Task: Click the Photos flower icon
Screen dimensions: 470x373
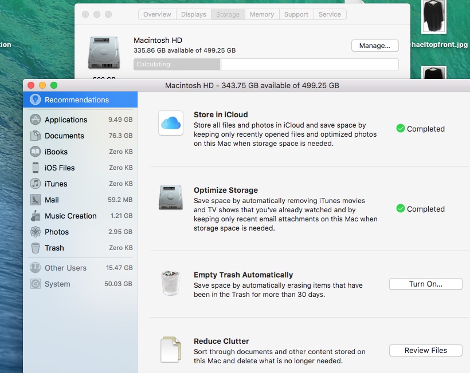Action: click(x=35, y=232)
